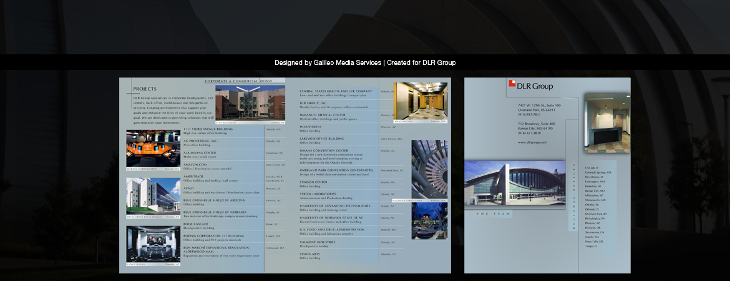Click the red DLR Group logo square
Image resolution: width=730 pixels, height=281 pixels.
pyautogui.click(x=512, y=84)
